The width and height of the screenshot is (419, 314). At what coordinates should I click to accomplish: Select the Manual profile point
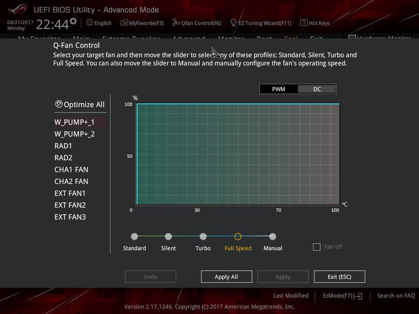click(273, 236)
